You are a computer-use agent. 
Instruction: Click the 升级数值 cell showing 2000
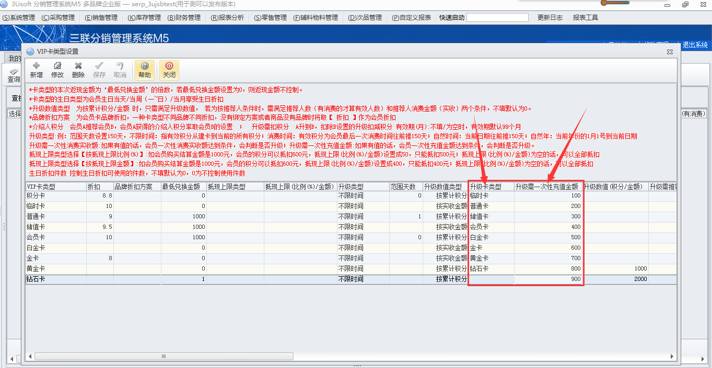(x=615, y=279)
